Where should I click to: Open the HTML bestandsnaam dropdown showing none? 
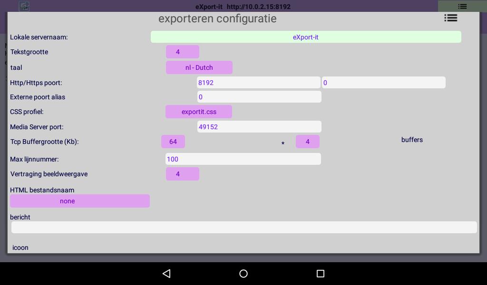[x=80, y=201]
